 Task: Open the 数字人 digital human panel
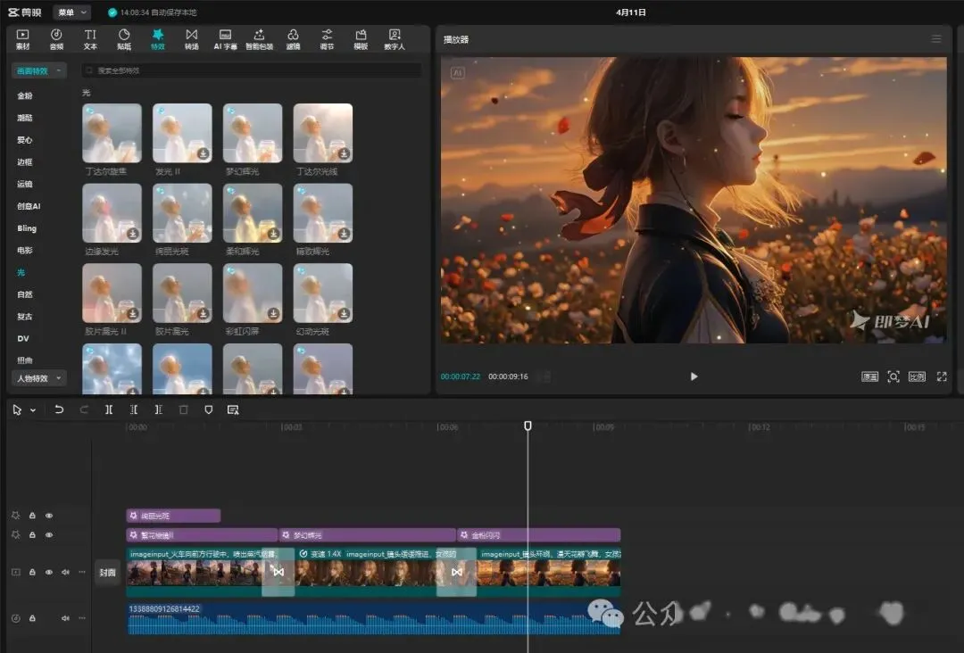tap(394, 38)
